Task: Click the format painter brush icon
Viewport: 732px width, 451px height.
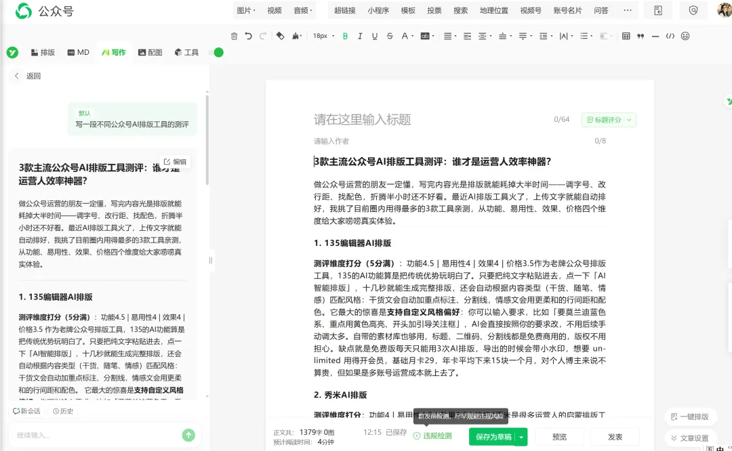Action: [296, 36]
